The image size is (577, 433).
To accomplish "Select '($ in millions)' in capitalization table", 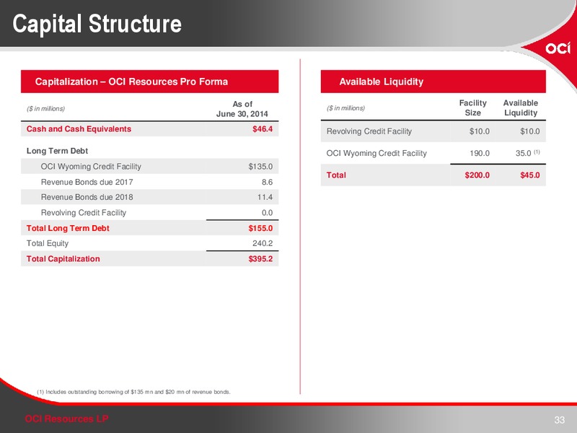I will 45,109.
